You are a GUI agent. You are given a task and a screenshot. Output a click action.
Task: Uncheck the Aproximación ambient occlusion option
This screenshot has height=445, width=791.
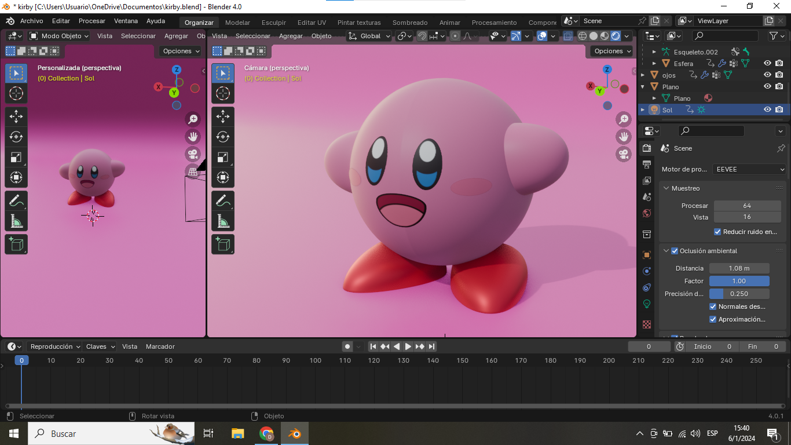pos(713,319)
